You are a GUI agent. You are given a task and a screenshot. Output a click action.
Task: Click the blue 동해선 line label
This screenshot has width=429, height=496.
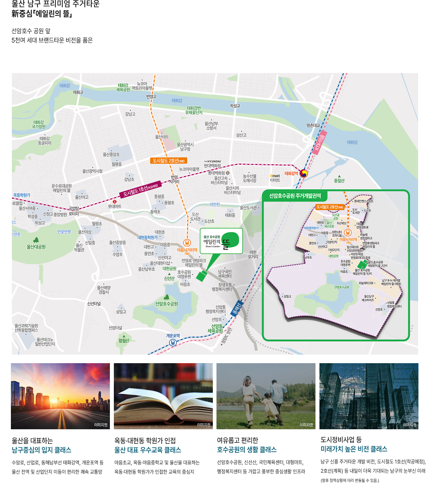[237, 308]
